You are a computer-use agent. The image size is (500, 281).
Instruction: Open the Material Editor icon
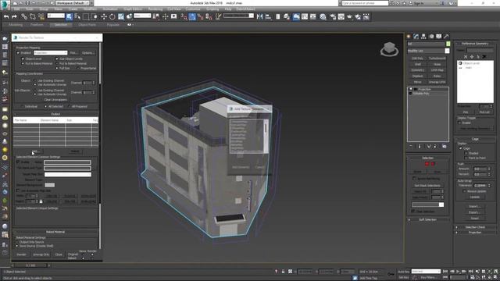[323, 16]
